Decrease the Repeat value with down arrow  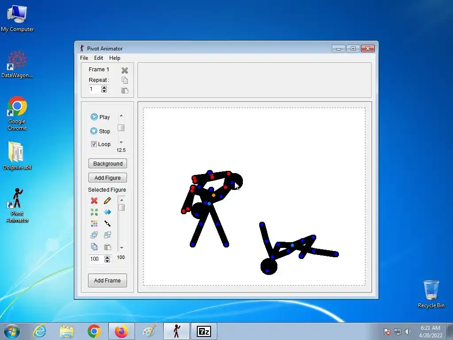coord(104,91)
